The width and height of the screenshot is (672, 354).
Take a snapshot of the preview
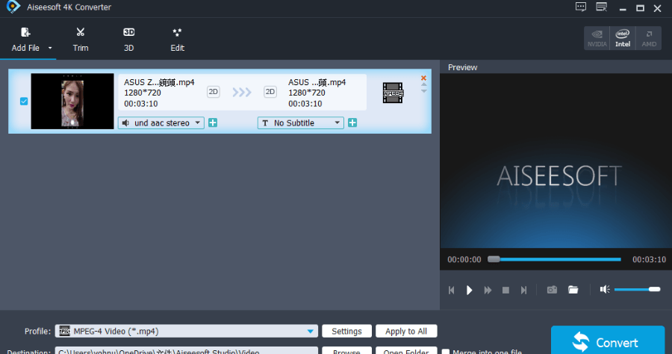[x=552, y=290]
